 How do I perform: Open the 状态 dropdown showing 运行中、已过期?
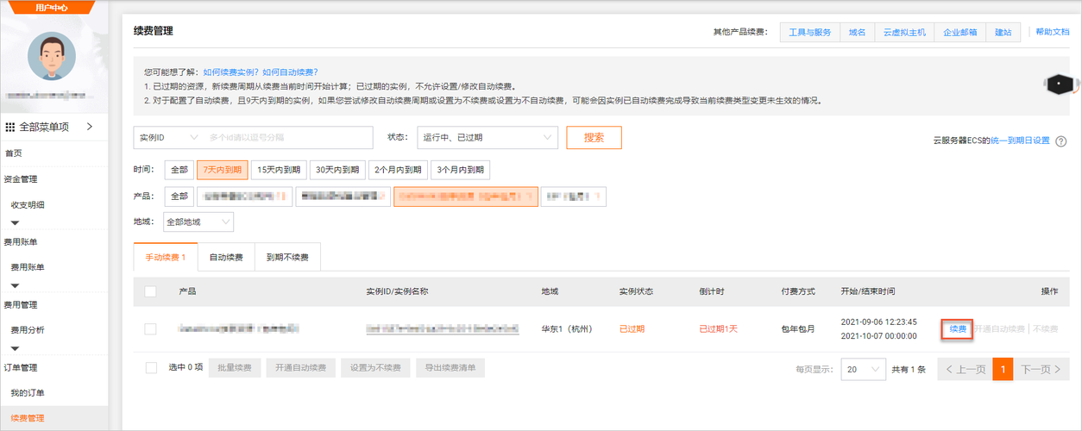(x=486, y=137)
